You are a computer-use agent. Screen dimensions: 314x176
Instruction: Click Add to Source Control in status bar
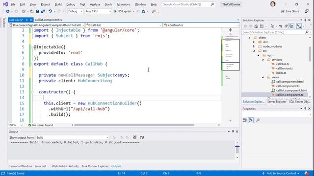pyautogui.click(x=281, y=173)
